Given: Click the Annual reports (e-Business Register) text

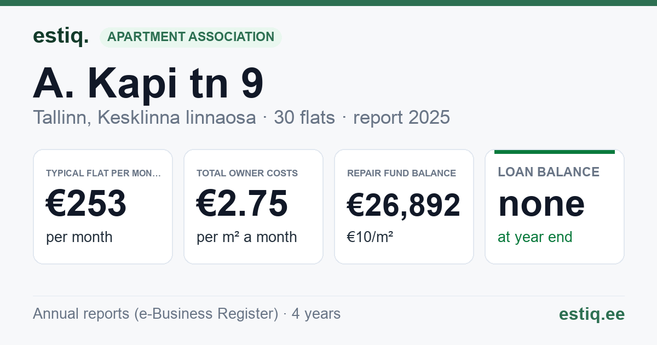Looking at the screenshot, I should click(155, 314).
